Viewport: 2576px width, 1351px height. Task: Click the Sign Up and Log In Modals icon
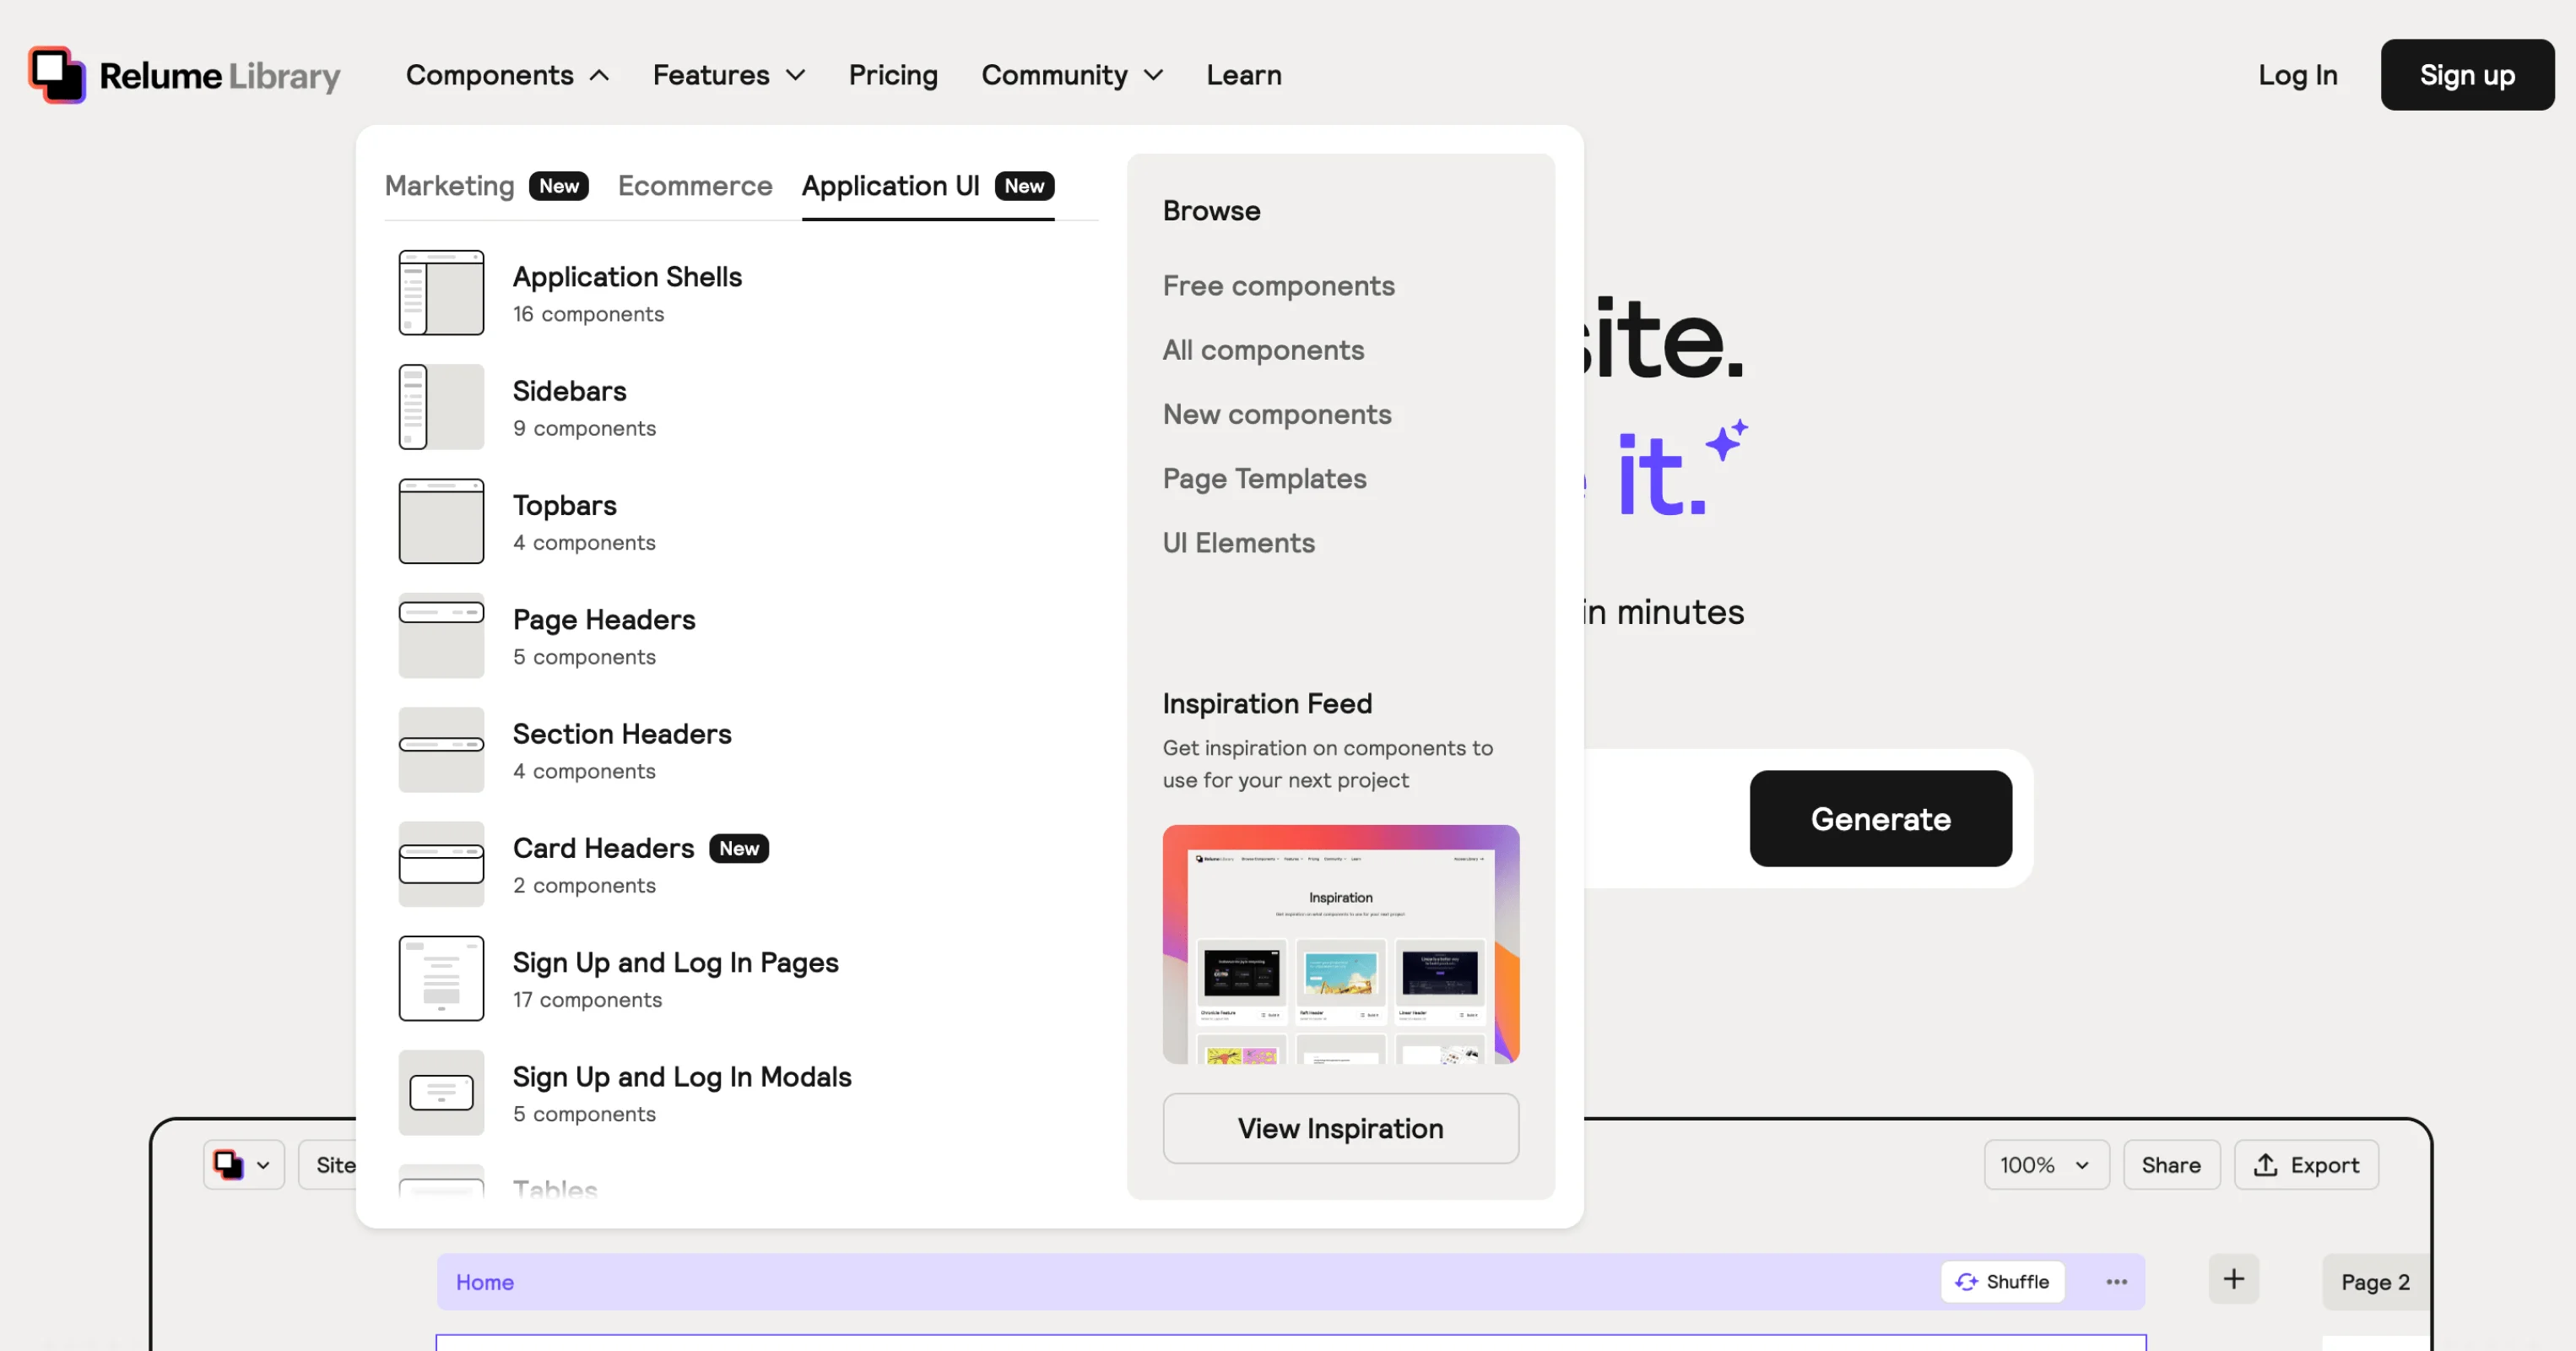[440, 1092]
